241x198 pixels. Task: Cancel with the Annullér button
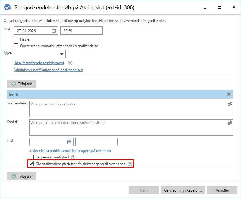[222, 190]
